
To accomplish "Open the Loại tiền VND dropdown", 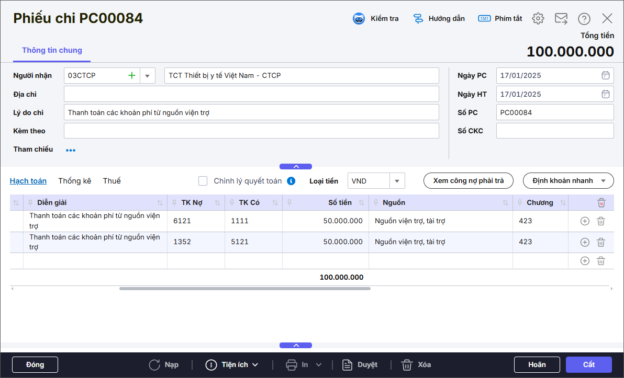I will click(397, 181).
